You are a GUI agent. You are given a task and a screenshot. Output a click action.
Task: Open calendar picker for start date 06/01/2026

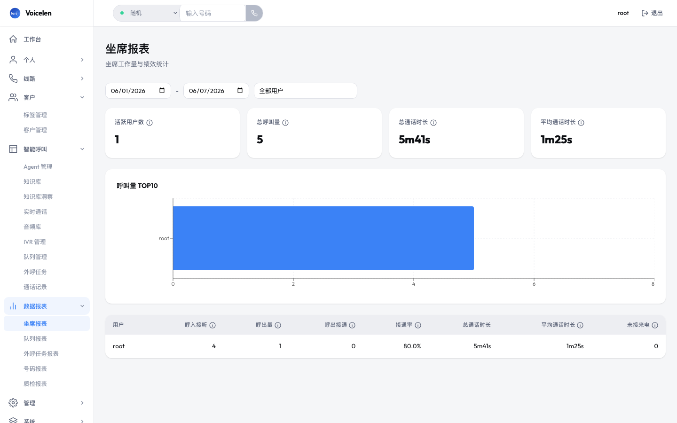162,91
